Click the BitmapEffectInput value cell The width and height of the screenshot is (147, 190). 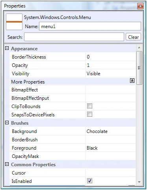(110, 98)
